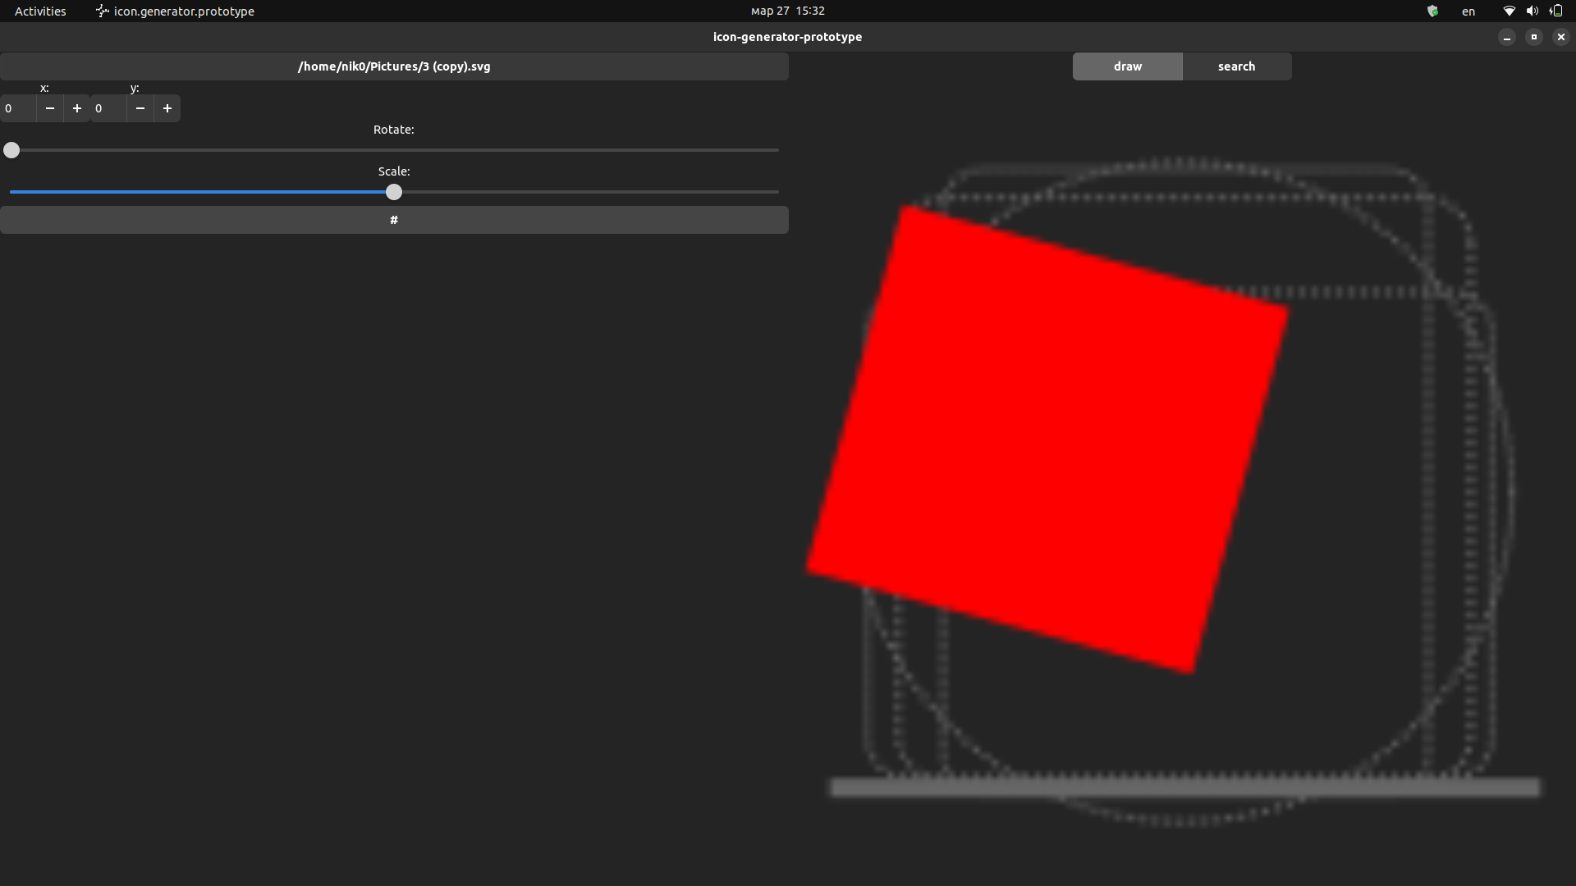Increment the x value with plus
The image size is (1576, 886).
[x=76, y=108]
